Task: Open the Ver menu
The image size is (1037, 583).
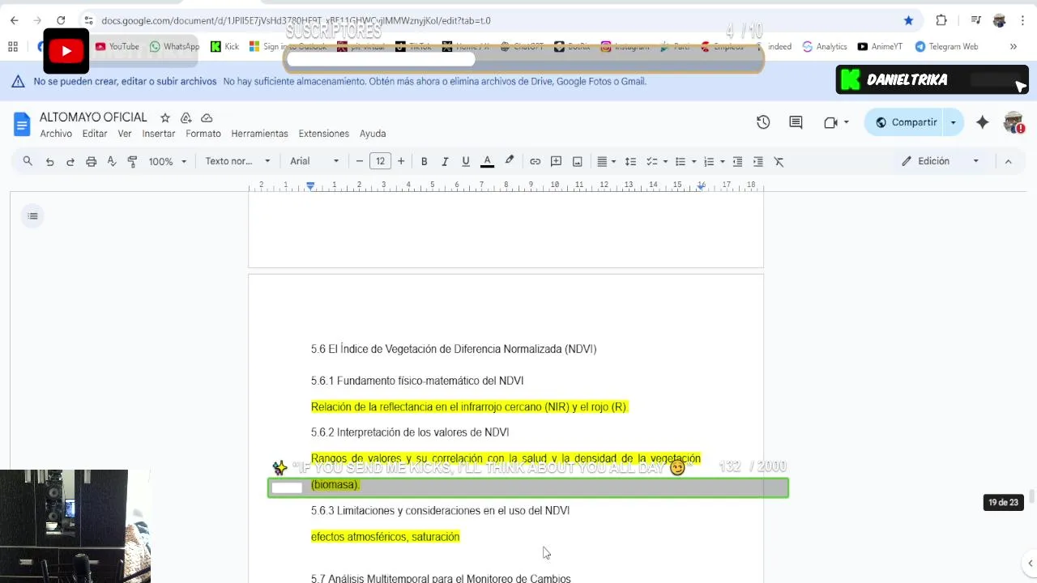Action: tap(124, 134)
